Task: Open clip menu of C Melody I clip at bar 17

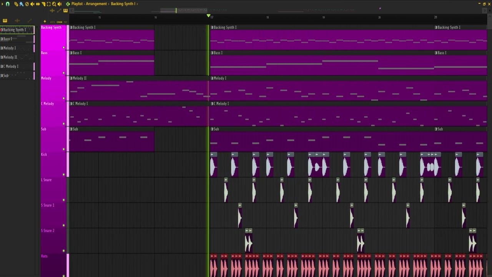Action: click(x=212, y=103)
